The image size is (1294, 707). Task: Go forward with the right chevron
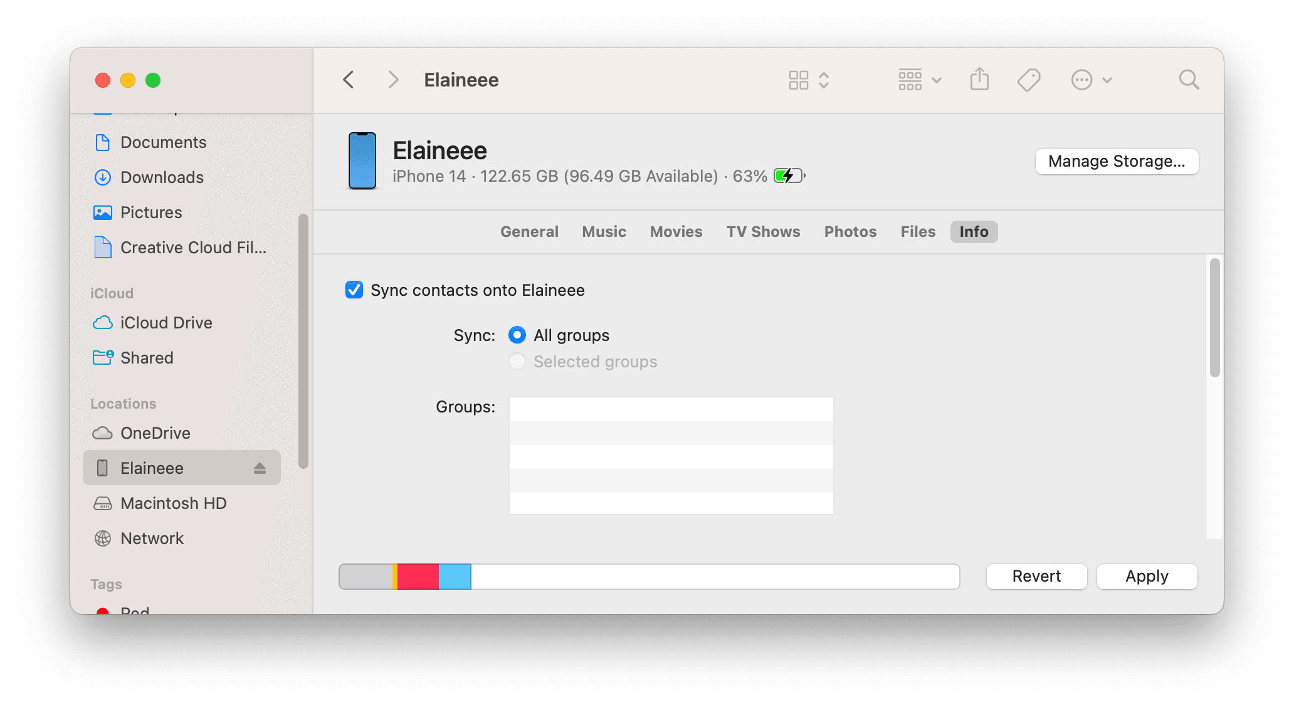[393, 80]
